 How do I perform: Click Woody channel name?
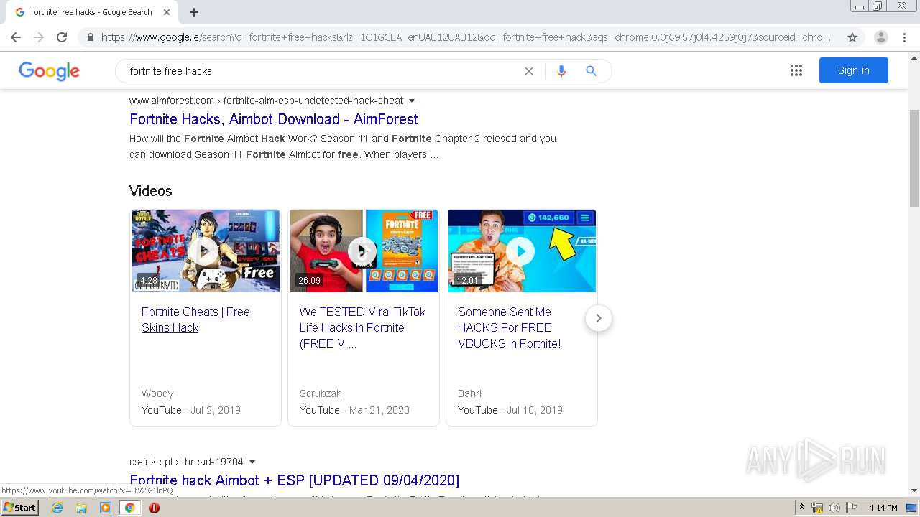(157, 393)
